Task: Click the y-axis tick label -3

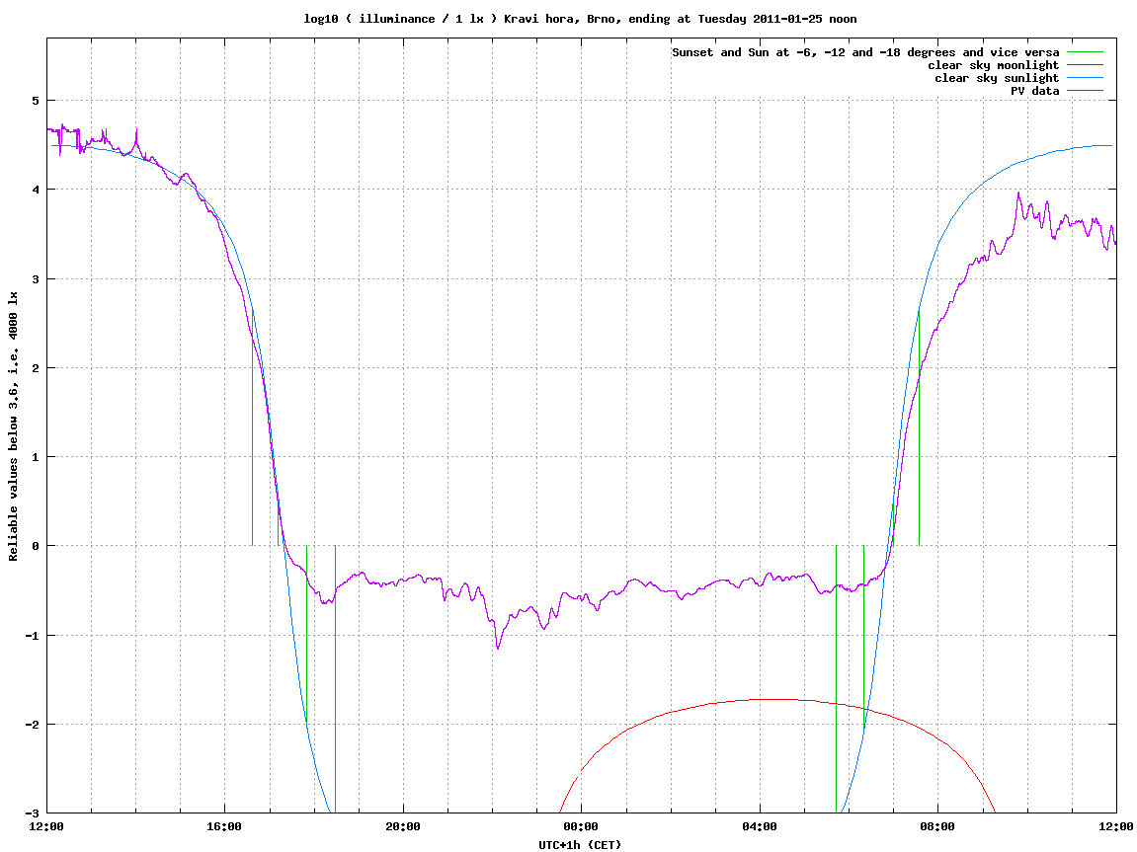Action: point(32,813)
